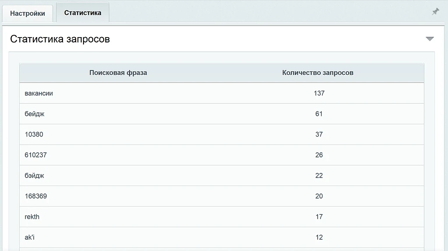Select the бэйдж search phrase
Viewport: 448px width, 251px height.
(x=34, y=176)
